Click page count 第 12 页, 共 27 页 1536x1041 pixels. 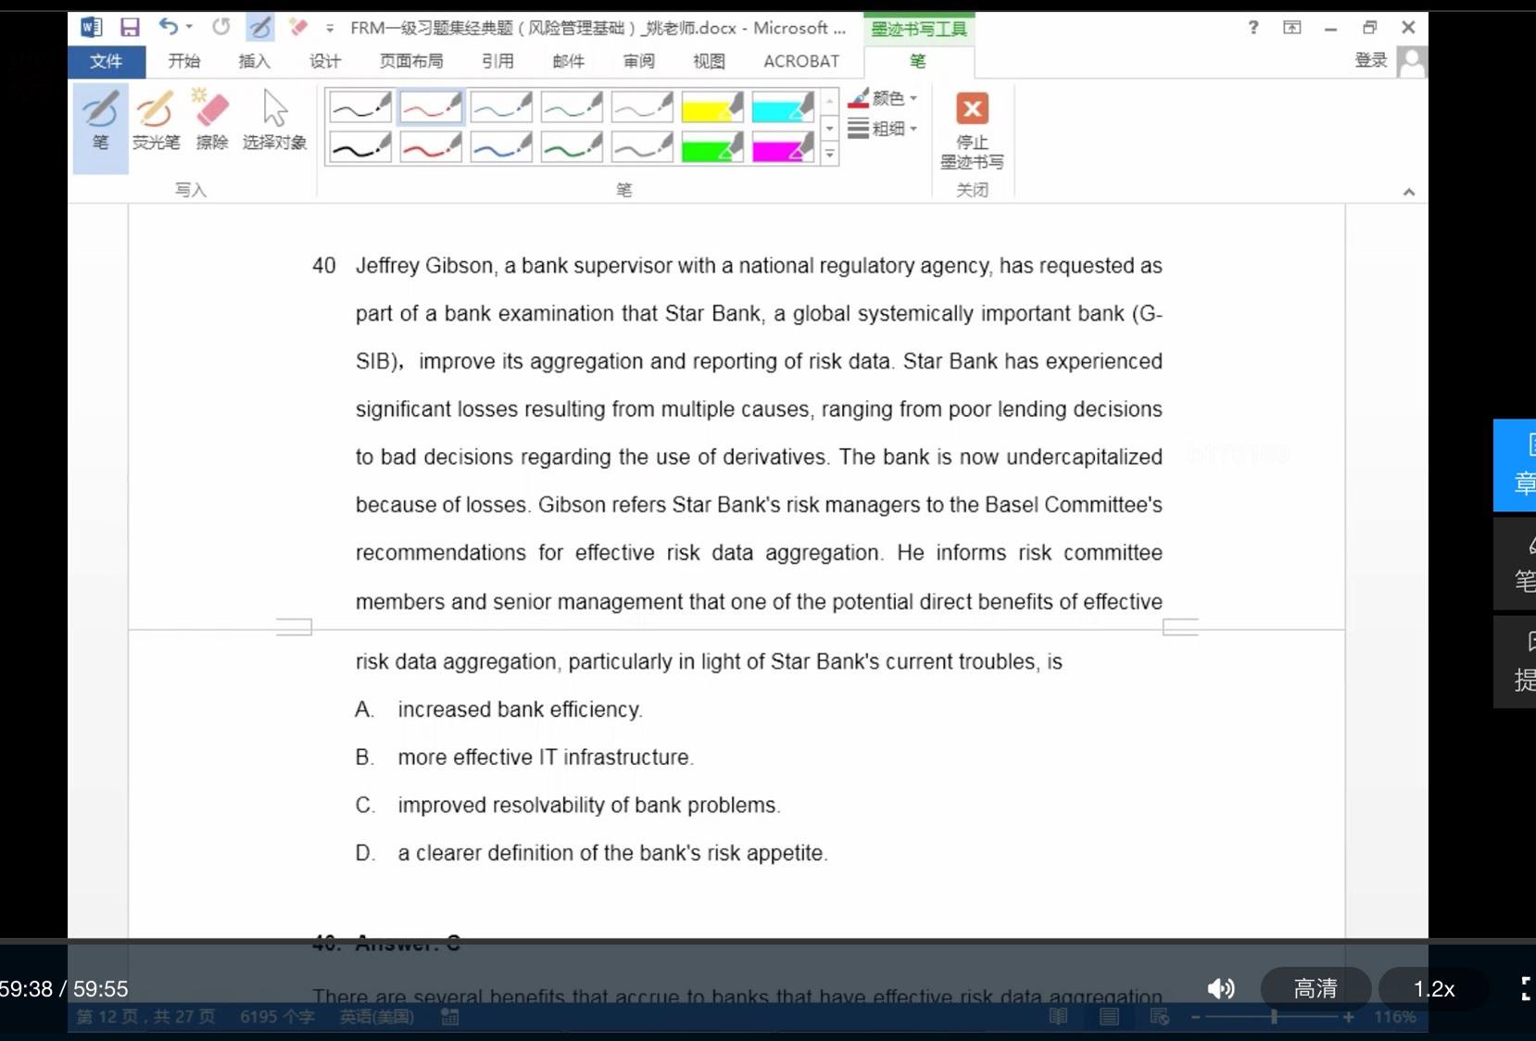pyautogui.click(x=145, y=1017)
